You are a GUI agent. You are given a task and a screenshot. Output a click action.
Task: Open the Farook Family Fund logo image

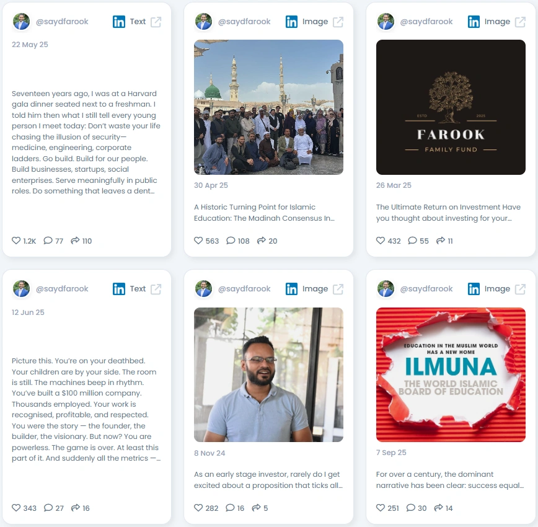451,107
